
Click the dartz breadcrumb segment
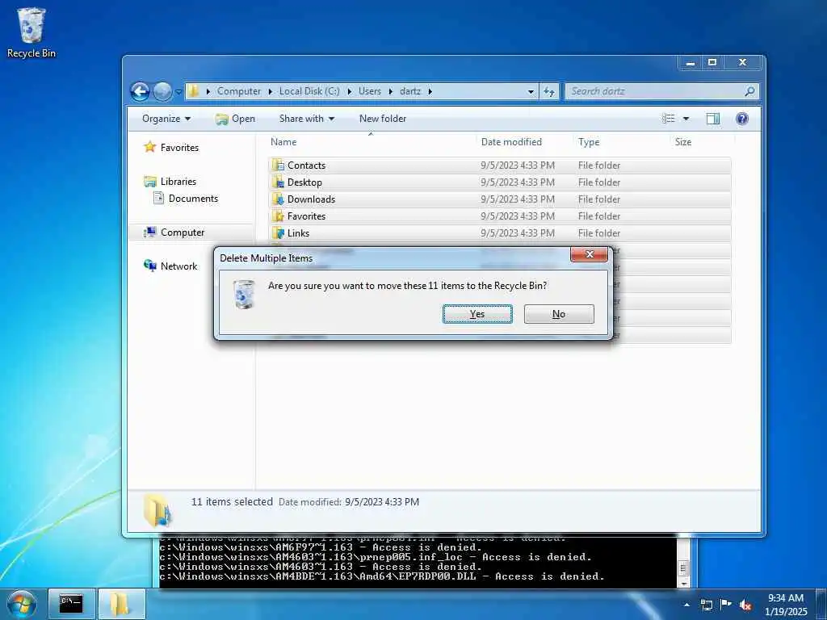(409, 91)
